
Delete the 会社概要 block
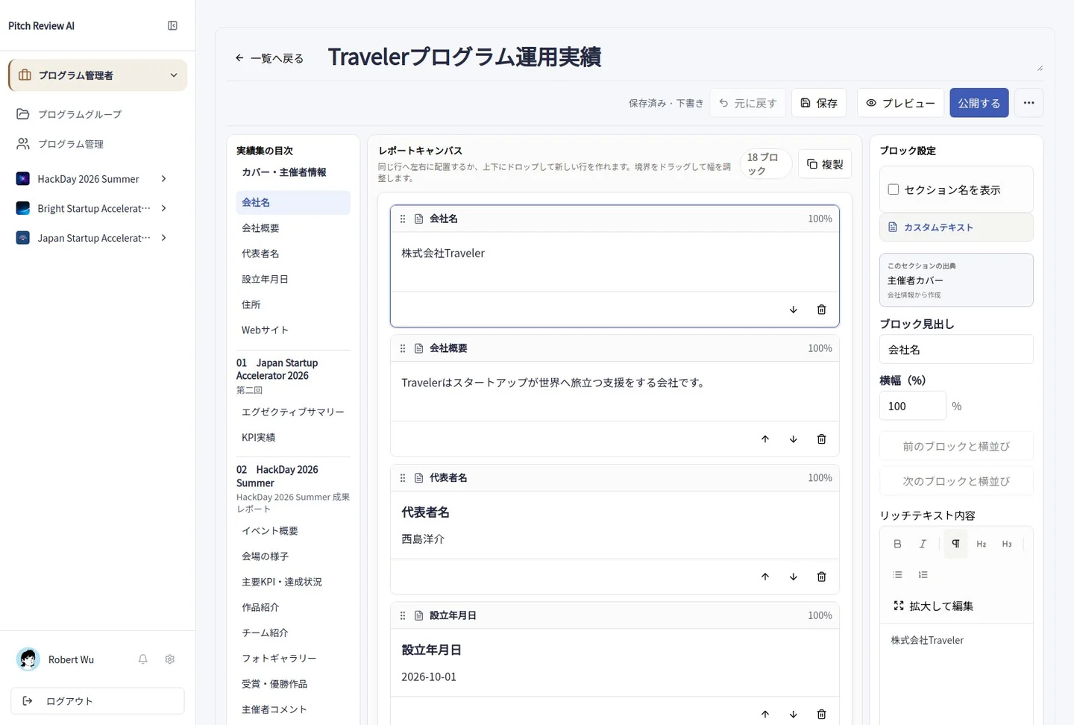[822, 439]
